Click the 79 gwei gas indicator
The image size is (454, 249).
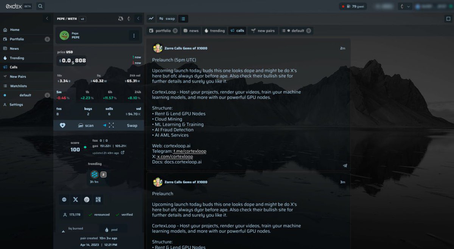pyautogui.click(x=353, y=6)
